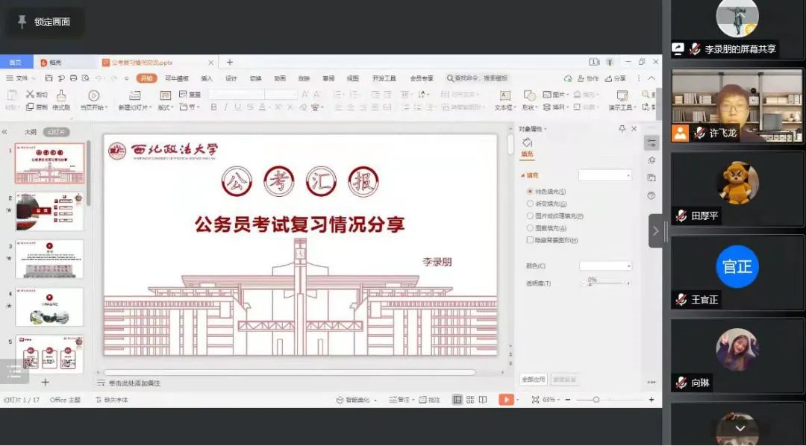Open the fill paint bucket tab
This screenshot has height=446, width=806.
click(x=528, y=142)
